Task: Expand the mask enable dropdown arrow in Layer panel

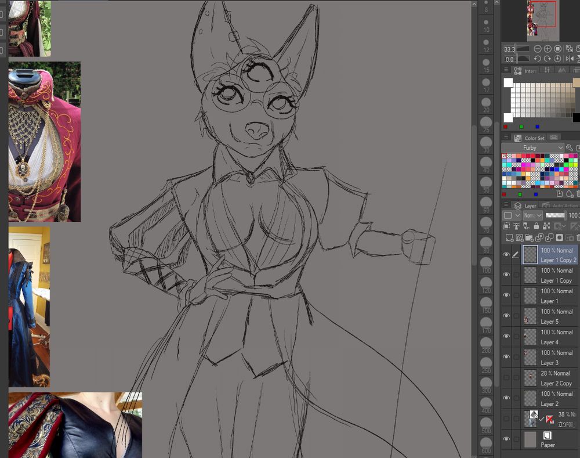Action: pos(564,226)
